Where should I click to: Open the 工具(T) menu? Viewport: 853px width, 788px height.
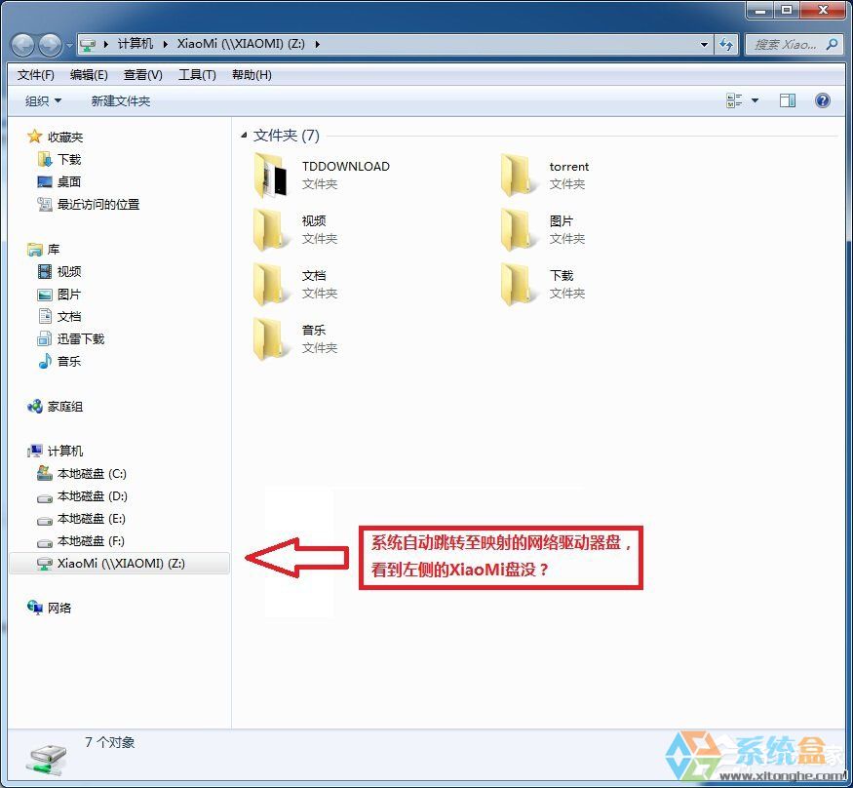pyautogui.click(x=197, y=74)
